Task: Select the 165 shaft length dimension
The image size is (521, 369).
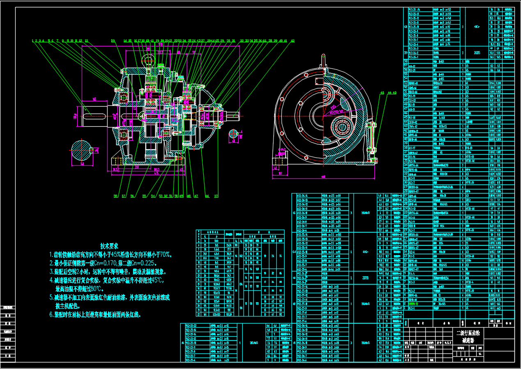Action: tap(94, 99)
